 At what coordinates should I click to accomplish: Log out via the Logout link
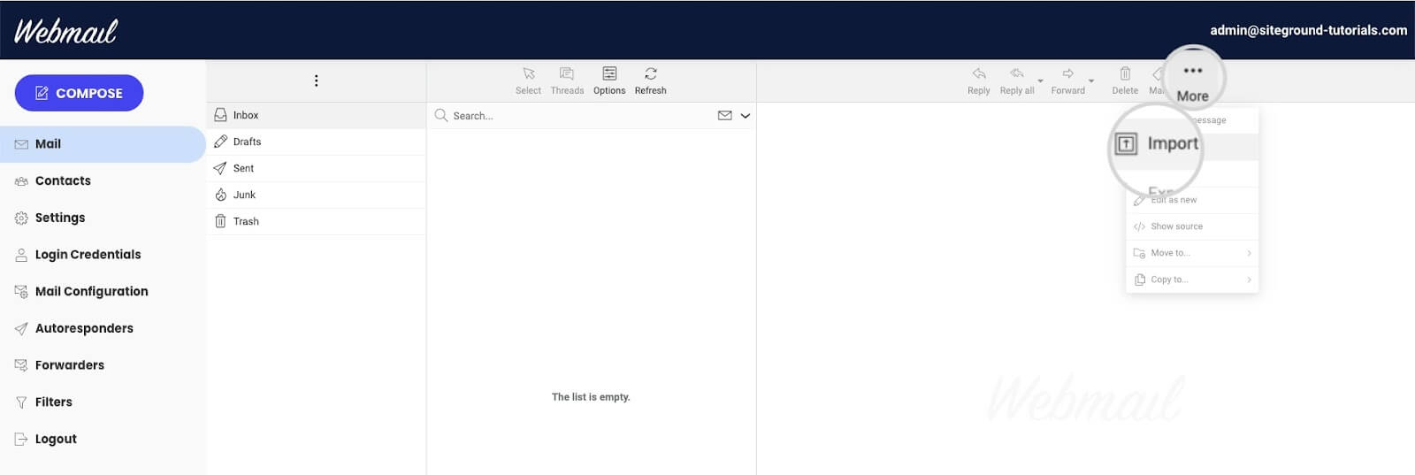pyautogui.click(x=56, y=439)
